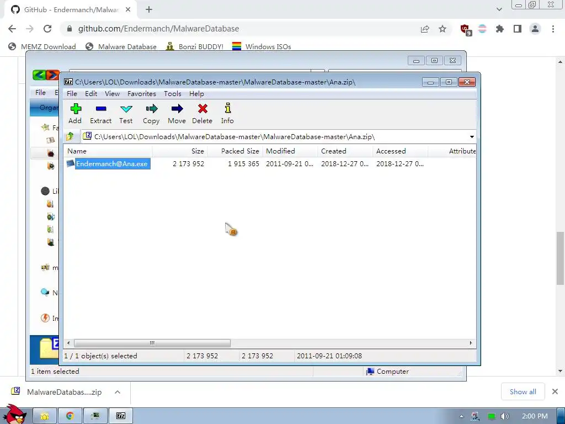Open the Info toolbar icon
The height and width of the screenshot is (424, 565).
227,114
